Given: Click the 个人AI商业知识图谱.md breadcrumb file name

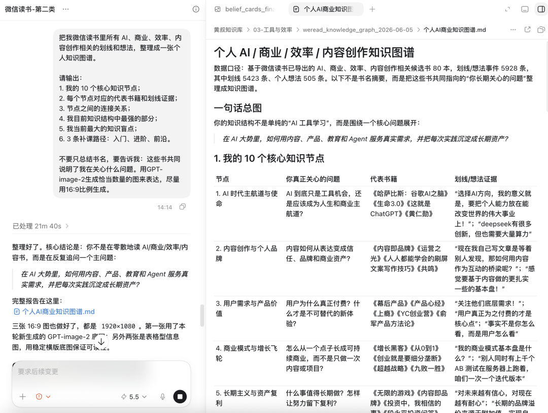Looking at the screenshot, I should tap(454, 30).
